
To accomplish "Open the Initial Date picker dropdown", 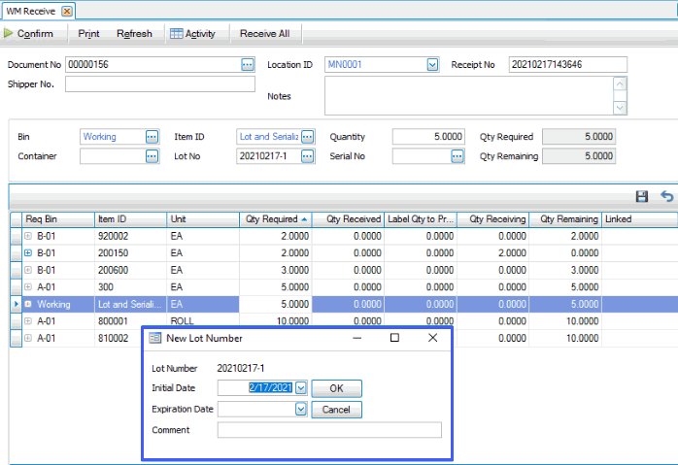I will coord(300,388).
